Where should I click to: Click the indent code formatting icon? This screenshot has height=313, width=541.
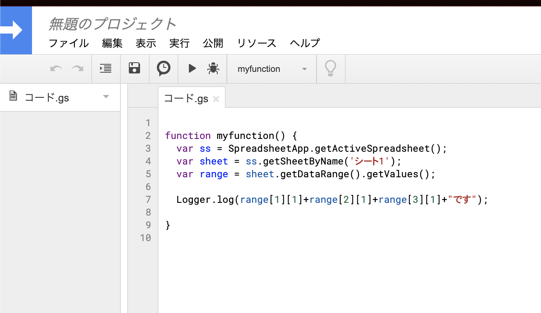[x=106, y=68]
